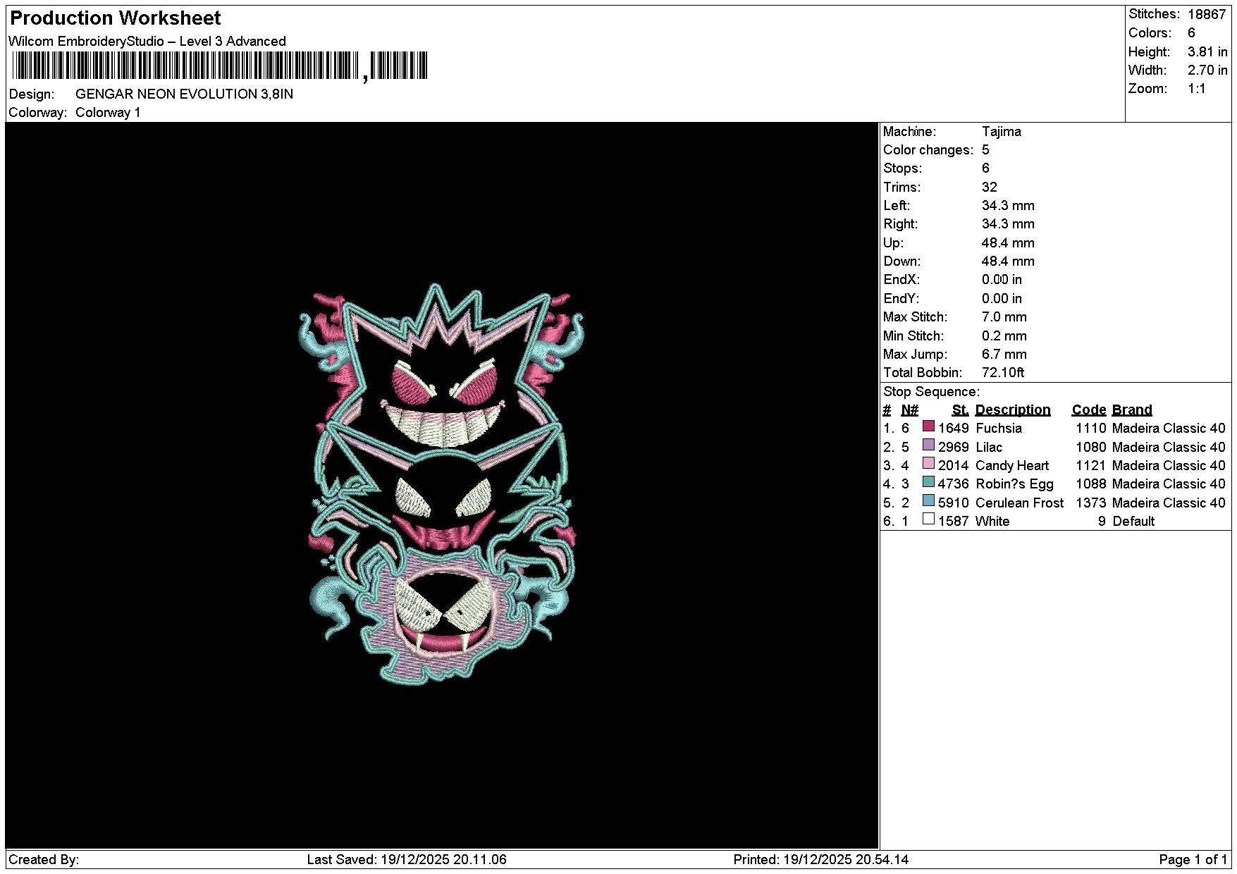Click the "Candy Heart" description text

[1012, 465]
